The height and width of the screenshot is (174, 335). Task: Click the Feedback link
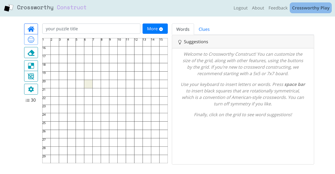coord(278,8)
